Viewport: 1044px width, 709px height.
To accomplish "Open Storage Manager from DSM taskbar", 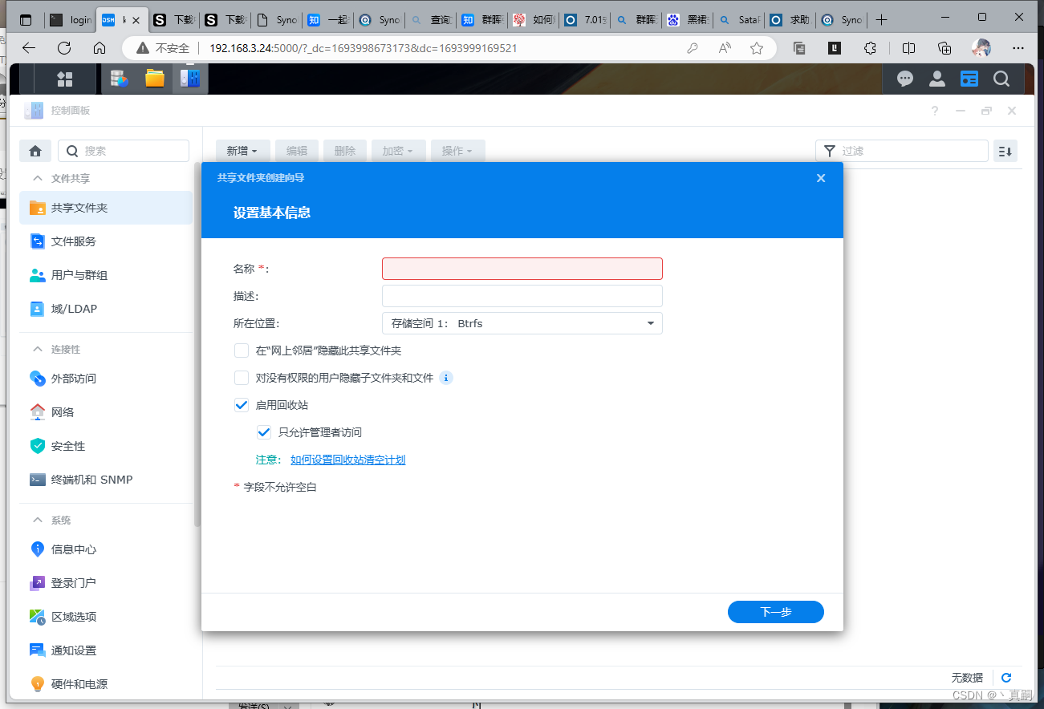I will (120, 79).
